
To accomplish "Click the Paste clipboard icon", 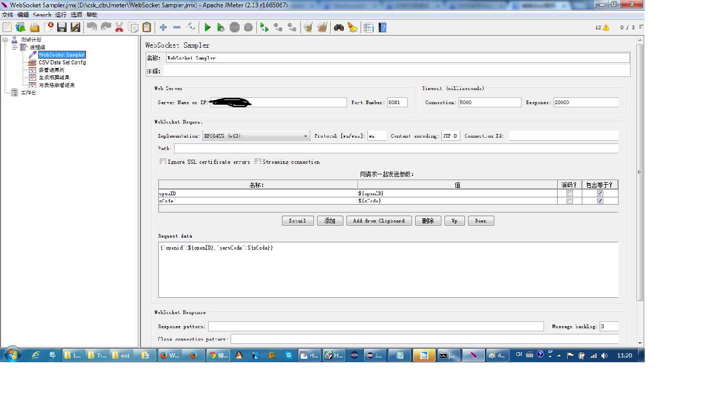I will pos(147,27).
